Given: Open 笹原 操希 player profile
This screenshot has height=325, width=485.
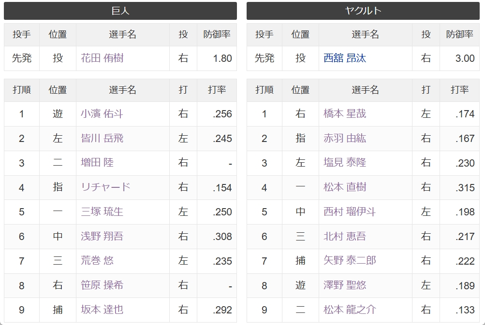Looking at the screenshot, I should pyautogui.click(x=102, y=285).
